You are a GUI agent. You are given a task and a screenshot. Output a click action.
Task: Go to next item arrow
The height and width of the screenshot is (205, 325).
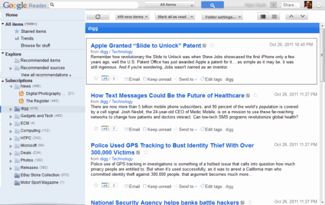pyautogui.click(x=302, y=16)
